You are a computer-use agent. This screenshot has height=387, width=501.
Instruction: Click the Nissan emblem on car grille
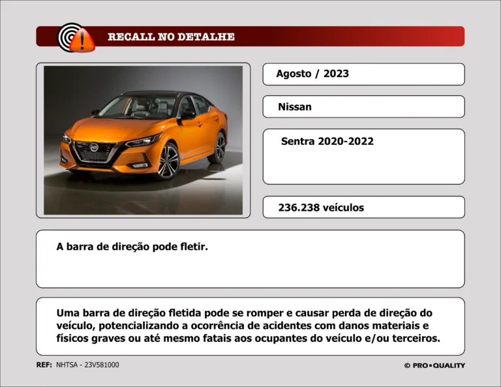(x=93, y=147)
